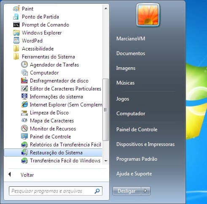
Task: Select the Desfragmentador de disco text
Action: click(x=59, y=81)
